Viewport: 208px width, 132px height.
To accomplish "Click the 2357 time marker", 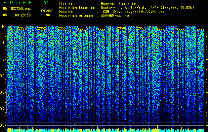I will (x=141, y=28).
